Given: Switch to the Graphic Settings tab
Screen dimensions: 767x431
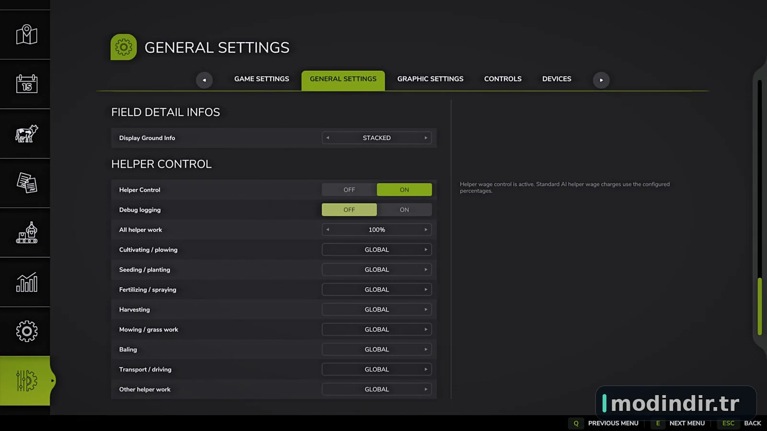Looking at the screenshot, I should [x=430, y=79].
